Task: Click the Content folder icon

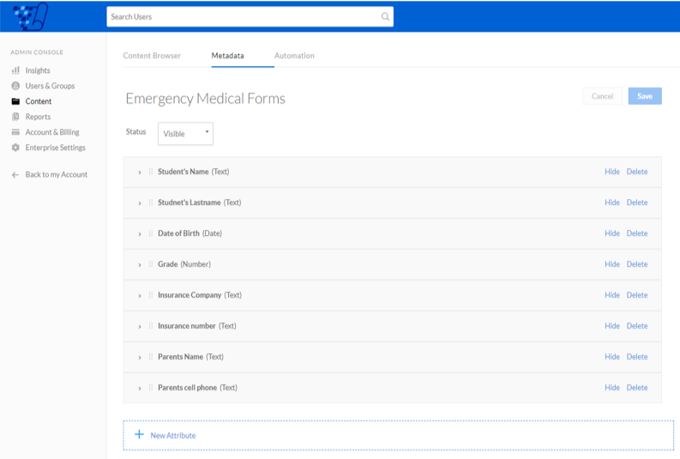Action: coord(15,101)
